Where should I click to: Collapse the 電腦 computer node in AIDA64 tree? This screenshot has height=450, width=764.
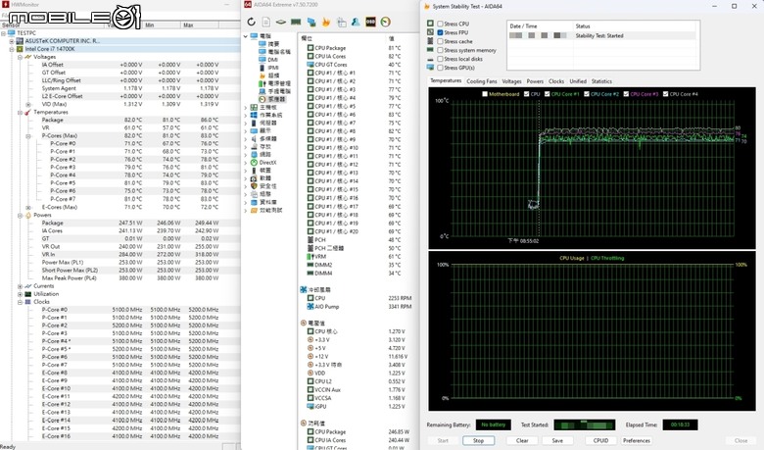click(x=246, y=36)
